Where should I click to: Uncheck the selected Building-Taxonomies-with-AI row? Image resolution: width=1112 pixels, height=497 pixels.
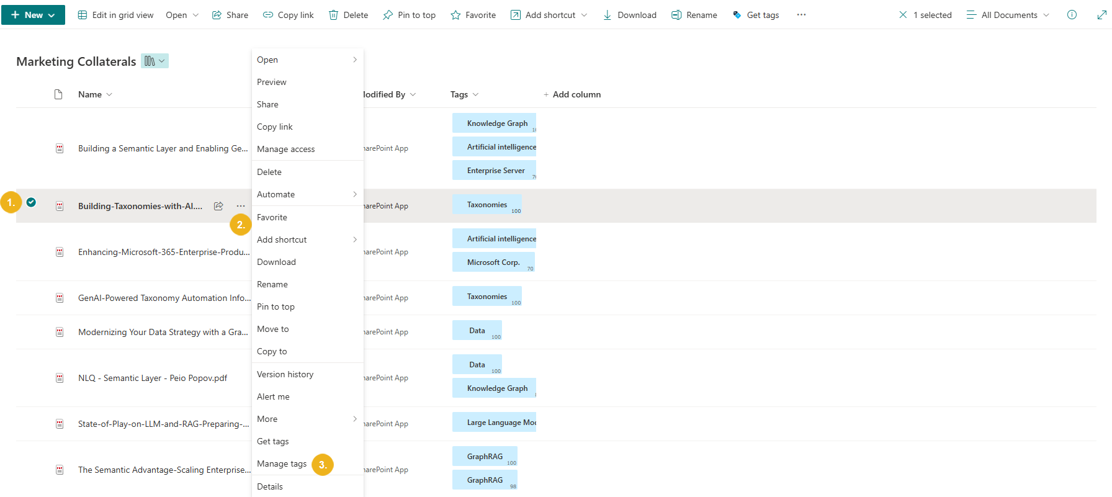pyautogui.click(x=31, y=202)
